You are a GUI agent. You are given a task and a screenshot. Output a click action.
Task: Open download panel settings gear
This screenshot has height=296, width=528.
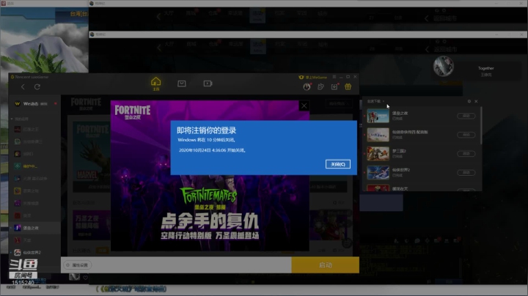[x=469, y=101]
